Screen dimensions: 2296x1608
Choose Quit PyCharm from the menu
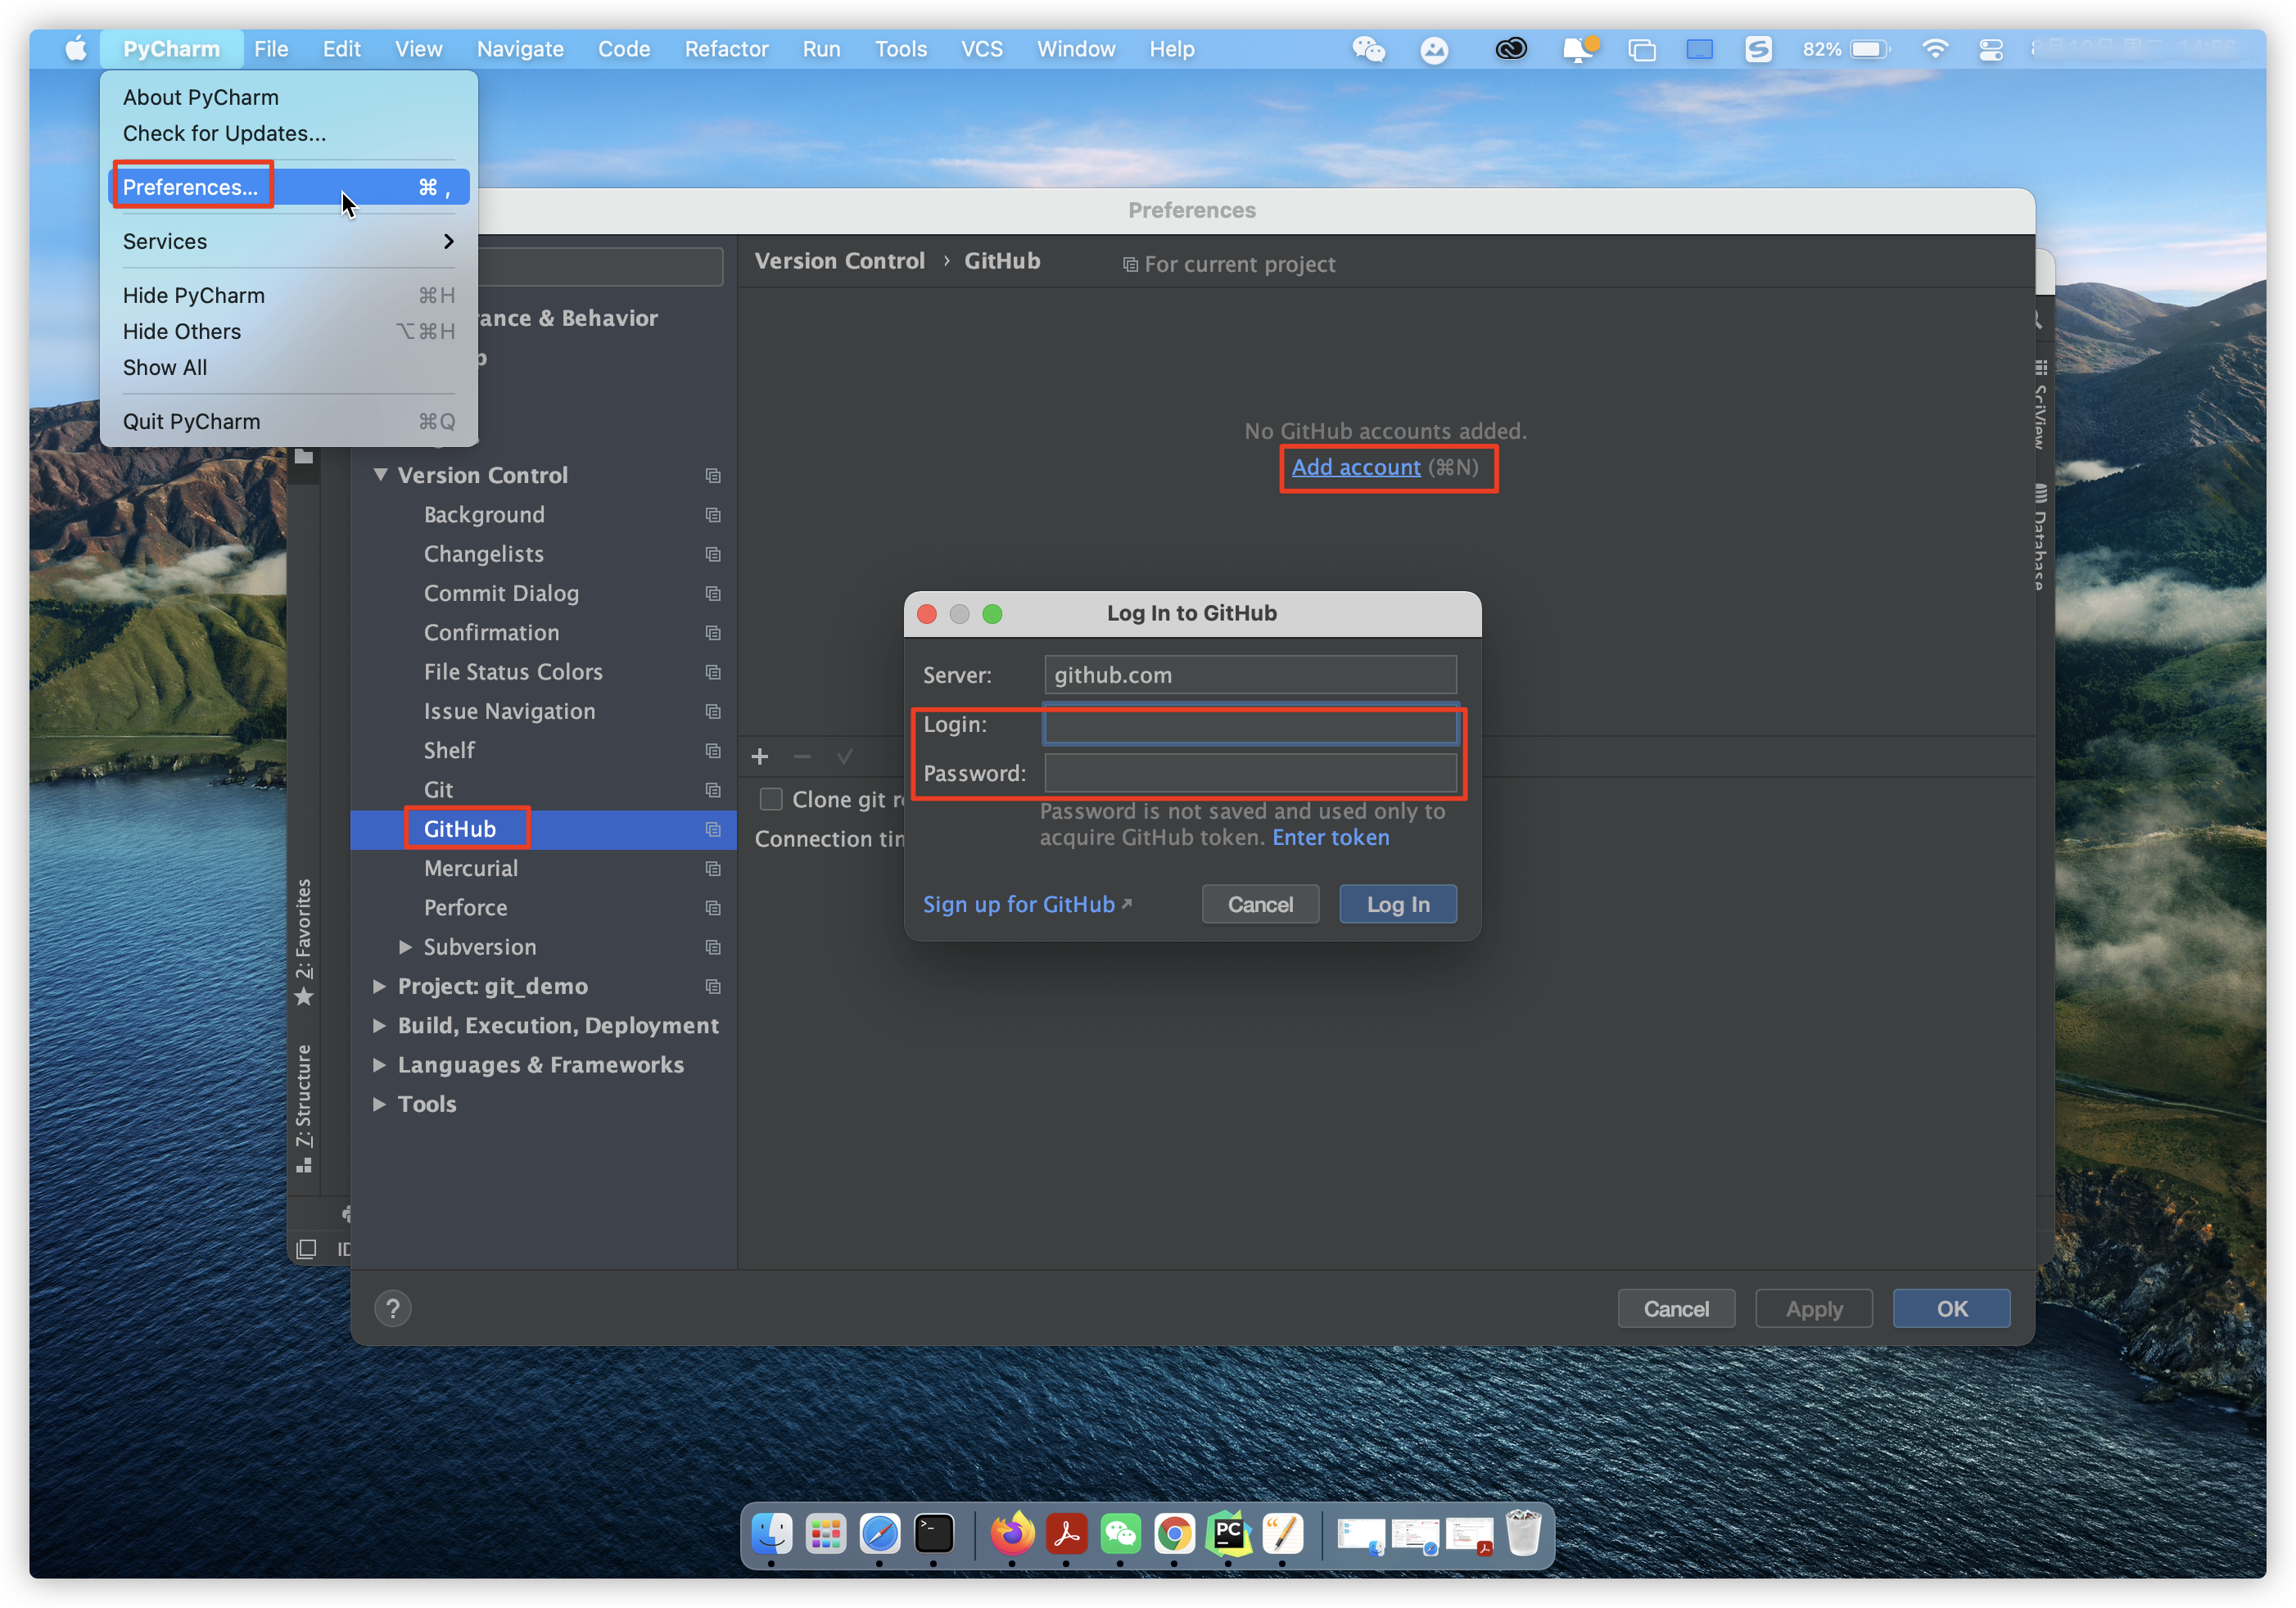point(288,421)
